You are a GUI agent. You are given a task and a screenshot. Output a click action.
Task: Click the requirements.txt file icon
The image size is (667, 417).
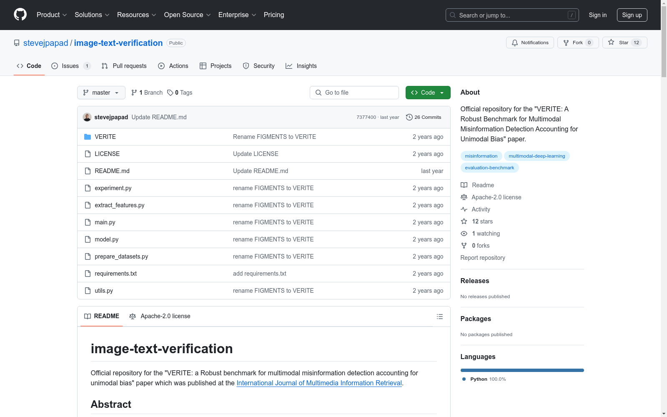pos(88,274)
